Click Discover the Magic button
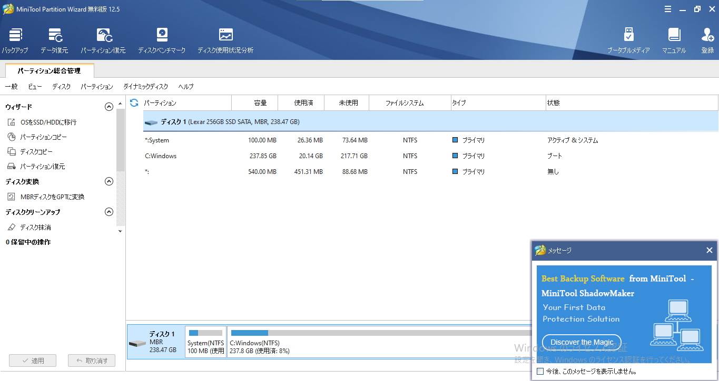The height and width of the screenshot is (381, 719). pos(582,342)
